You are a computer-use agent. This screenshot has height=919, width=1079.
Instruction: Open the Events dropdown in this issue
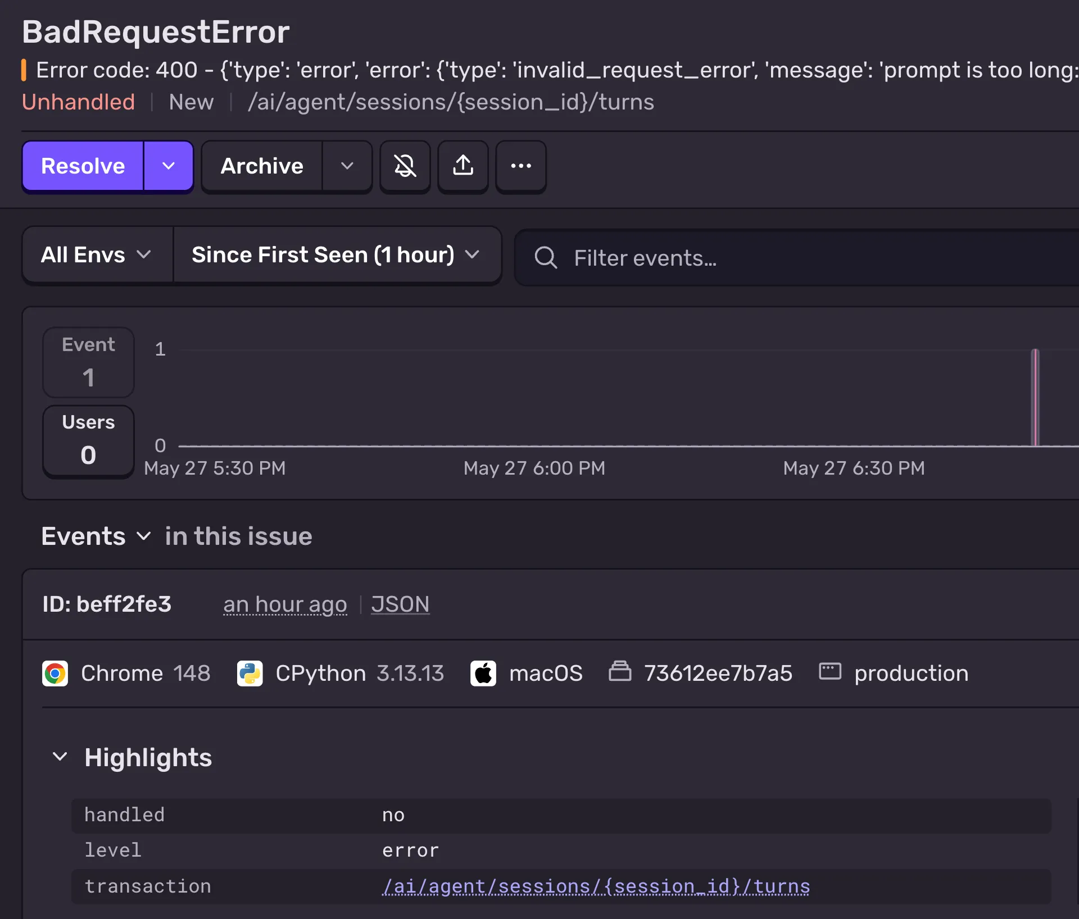[x=96, y=536]
